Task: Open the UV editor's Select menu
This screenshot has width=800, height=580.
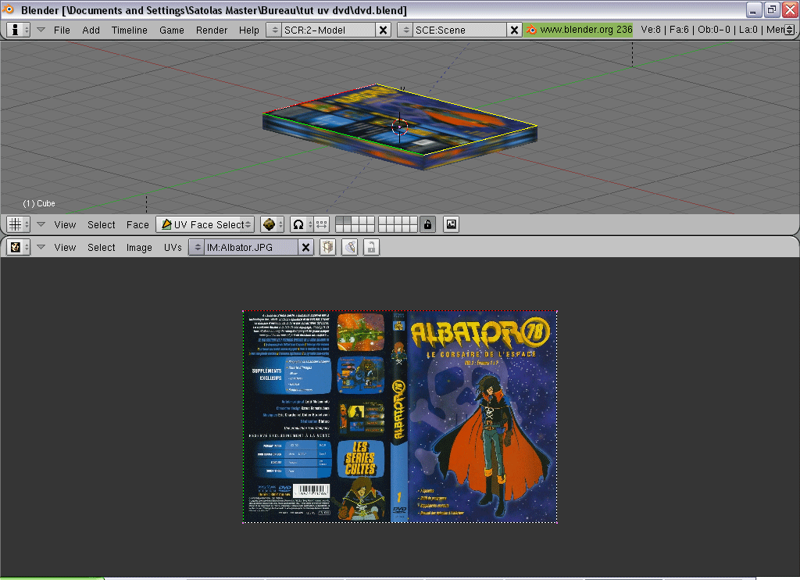Action: (101, 248)
